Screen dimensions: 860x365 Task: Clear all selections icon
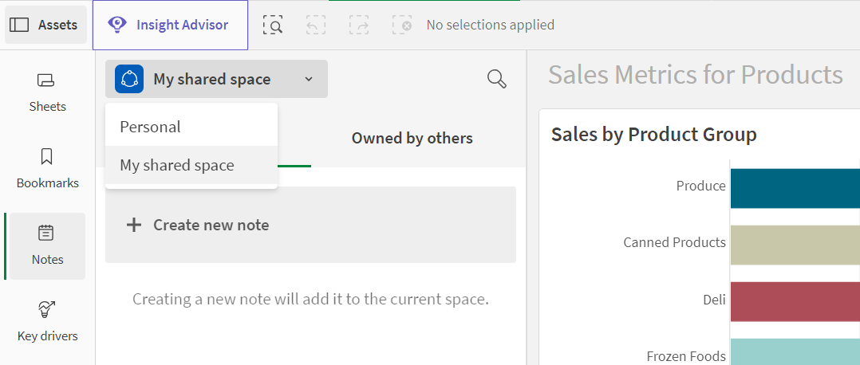point(402,26)
